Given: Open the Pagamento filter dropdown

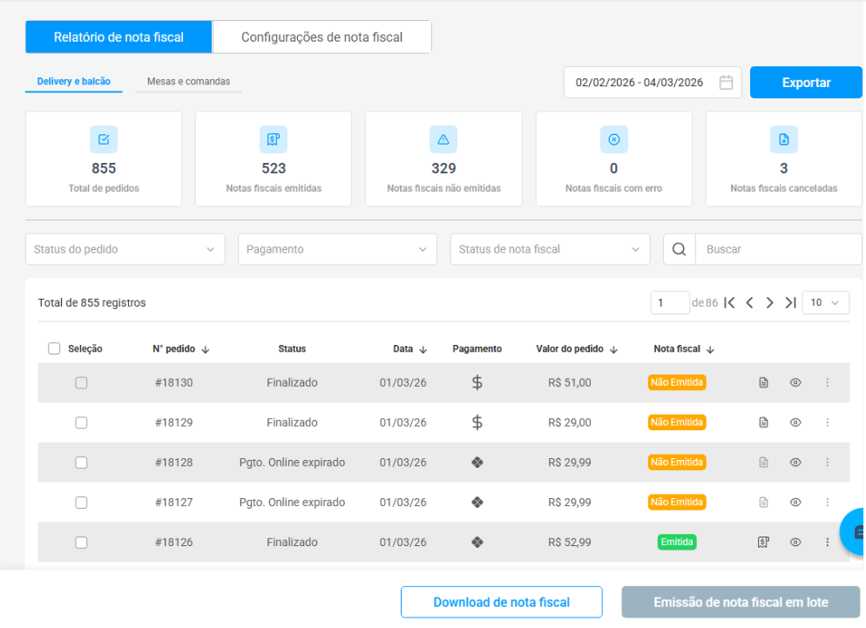Looking at the screenshot, I should coord(337,249).
